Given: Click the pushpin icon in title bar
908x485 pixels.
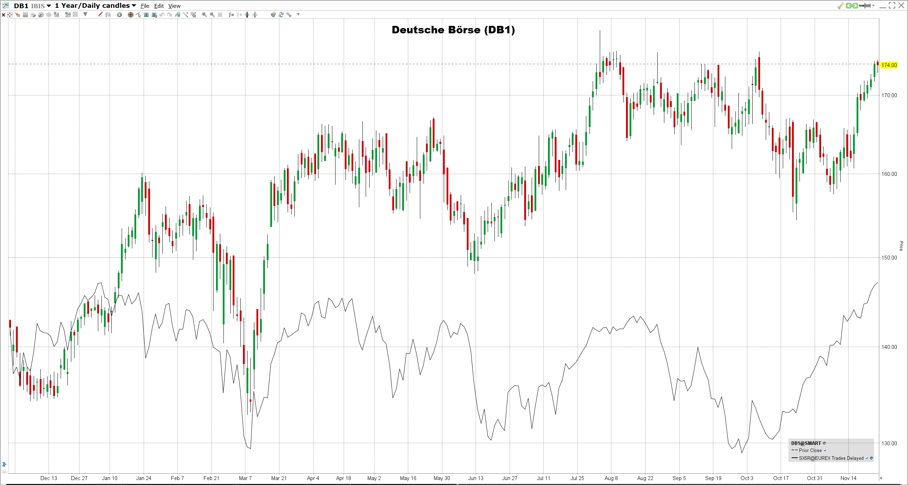Looking at the screenshot, I should (x=865, y=6).
